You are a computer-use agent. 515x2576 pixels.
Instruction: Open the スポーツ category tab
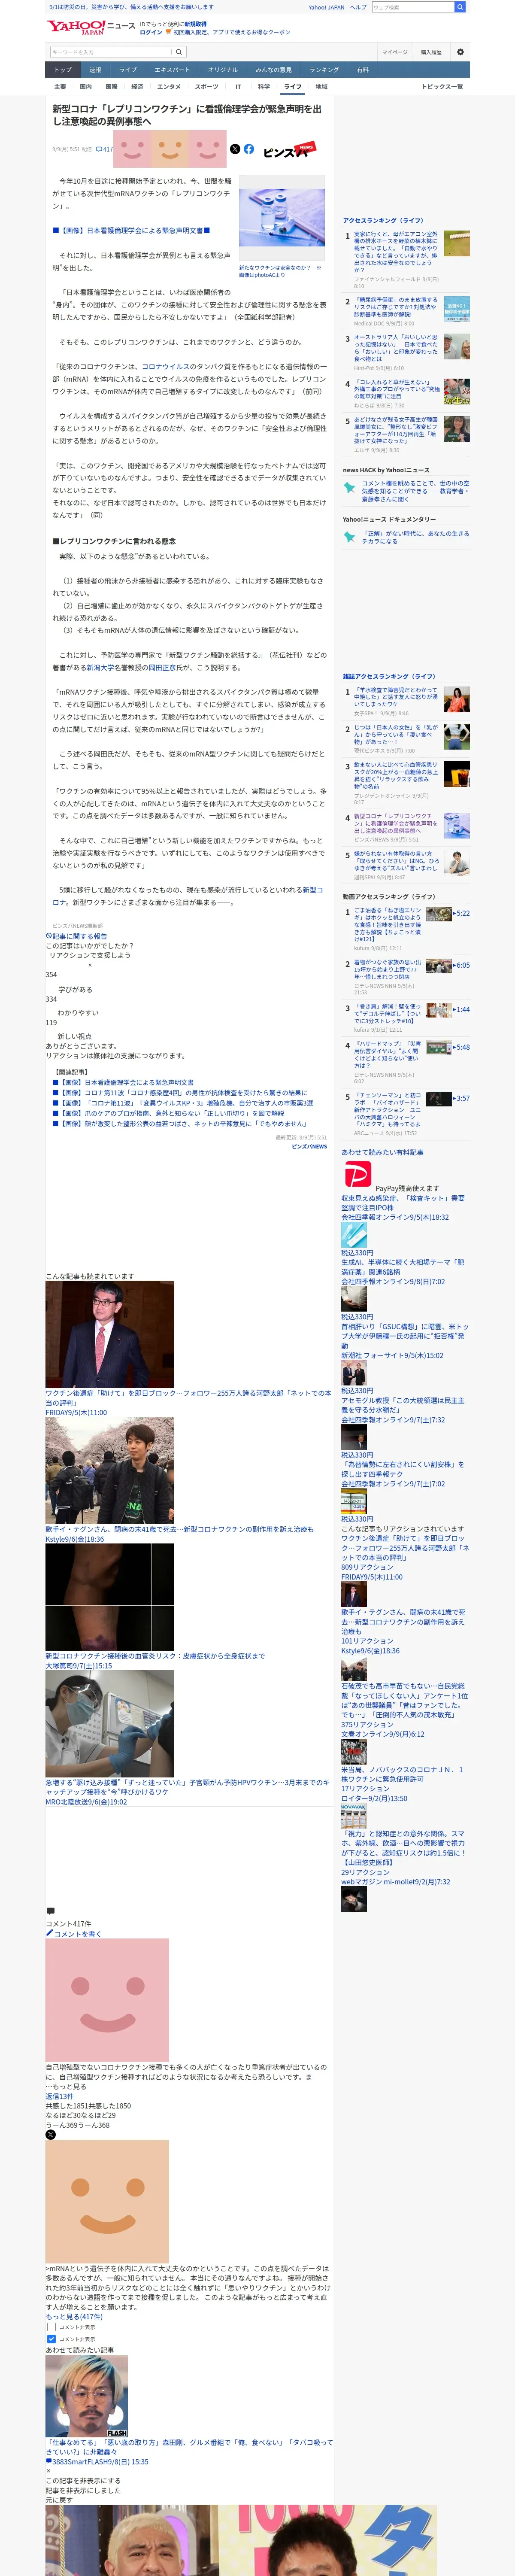(207, 87)
